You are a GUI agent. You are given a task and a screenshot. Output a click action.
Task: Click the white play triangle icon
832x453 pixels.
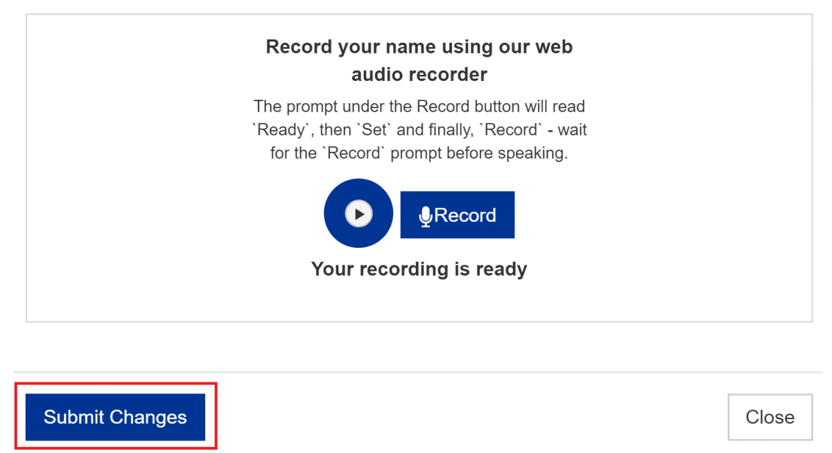point(359,213)
